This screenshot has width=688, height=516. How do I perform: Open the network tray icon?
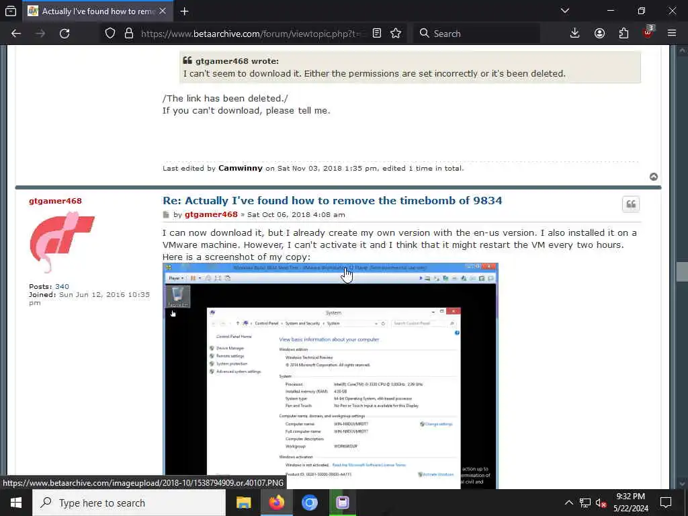coord(585,503)
